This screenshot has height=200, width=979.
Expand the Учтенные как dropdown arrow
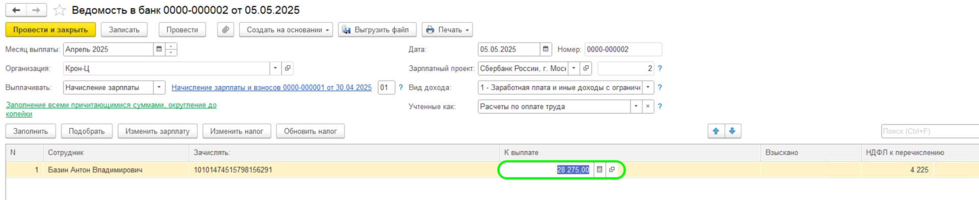[636, 106]
